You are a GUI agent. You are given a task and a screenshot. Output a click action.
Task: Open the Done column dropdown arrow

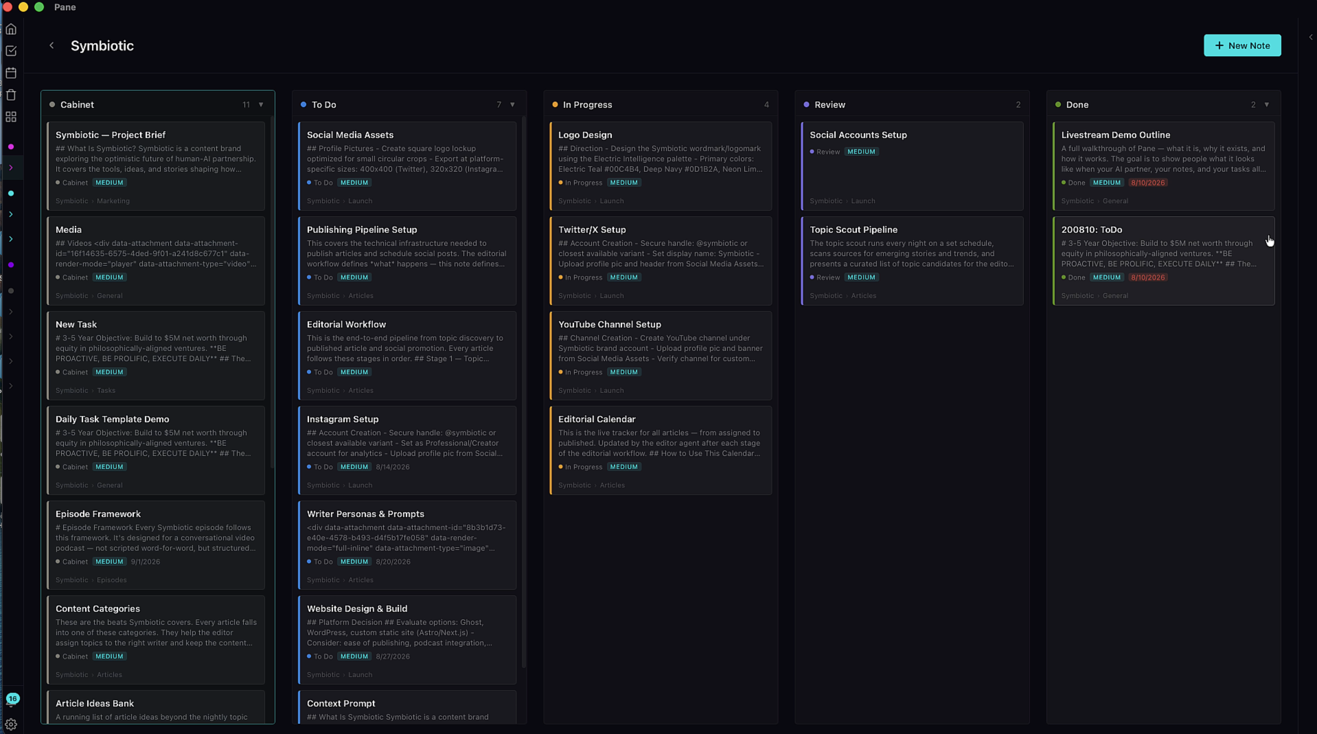[1267, 105]
